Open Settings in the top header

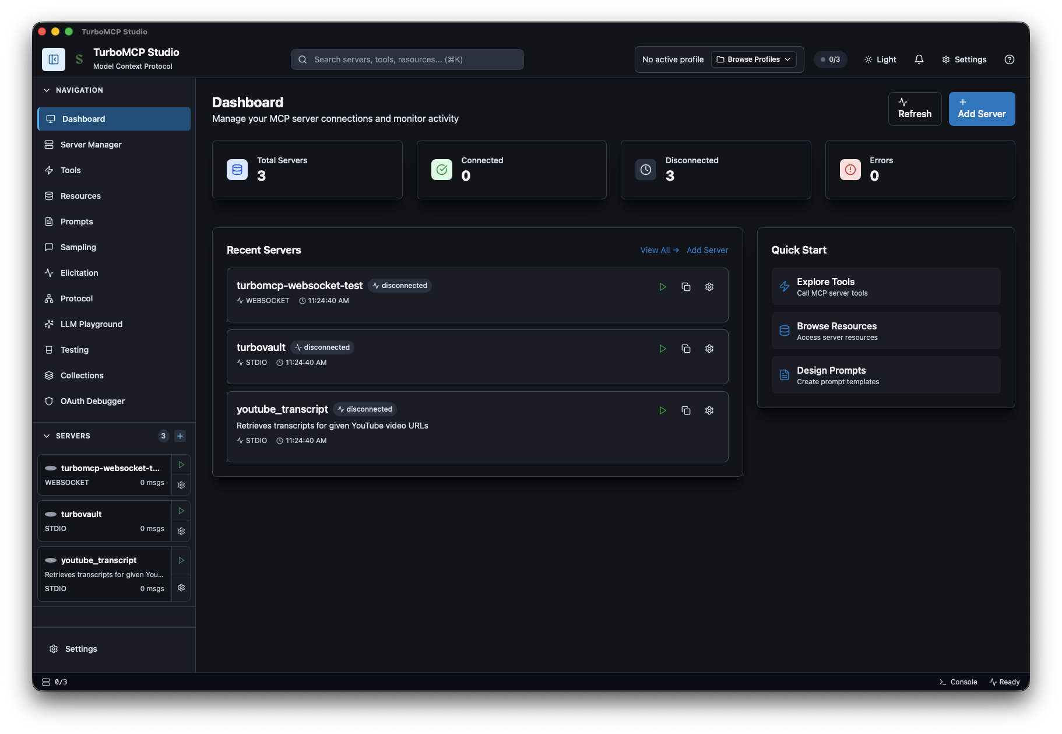964,59
